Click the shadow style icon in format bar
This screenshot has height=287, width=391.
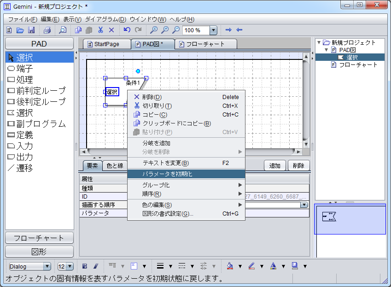click(295, 266)
